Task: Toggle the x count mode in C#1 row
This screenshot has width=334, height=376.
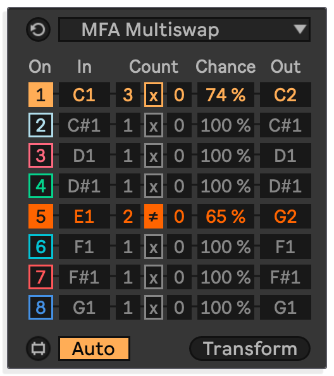Action: coord(154,125)
